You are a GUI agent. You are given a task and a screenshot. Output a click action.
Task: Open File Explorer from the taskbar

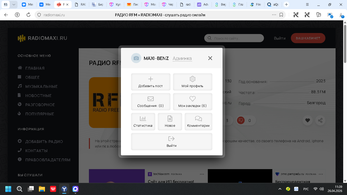coord(42,189)
